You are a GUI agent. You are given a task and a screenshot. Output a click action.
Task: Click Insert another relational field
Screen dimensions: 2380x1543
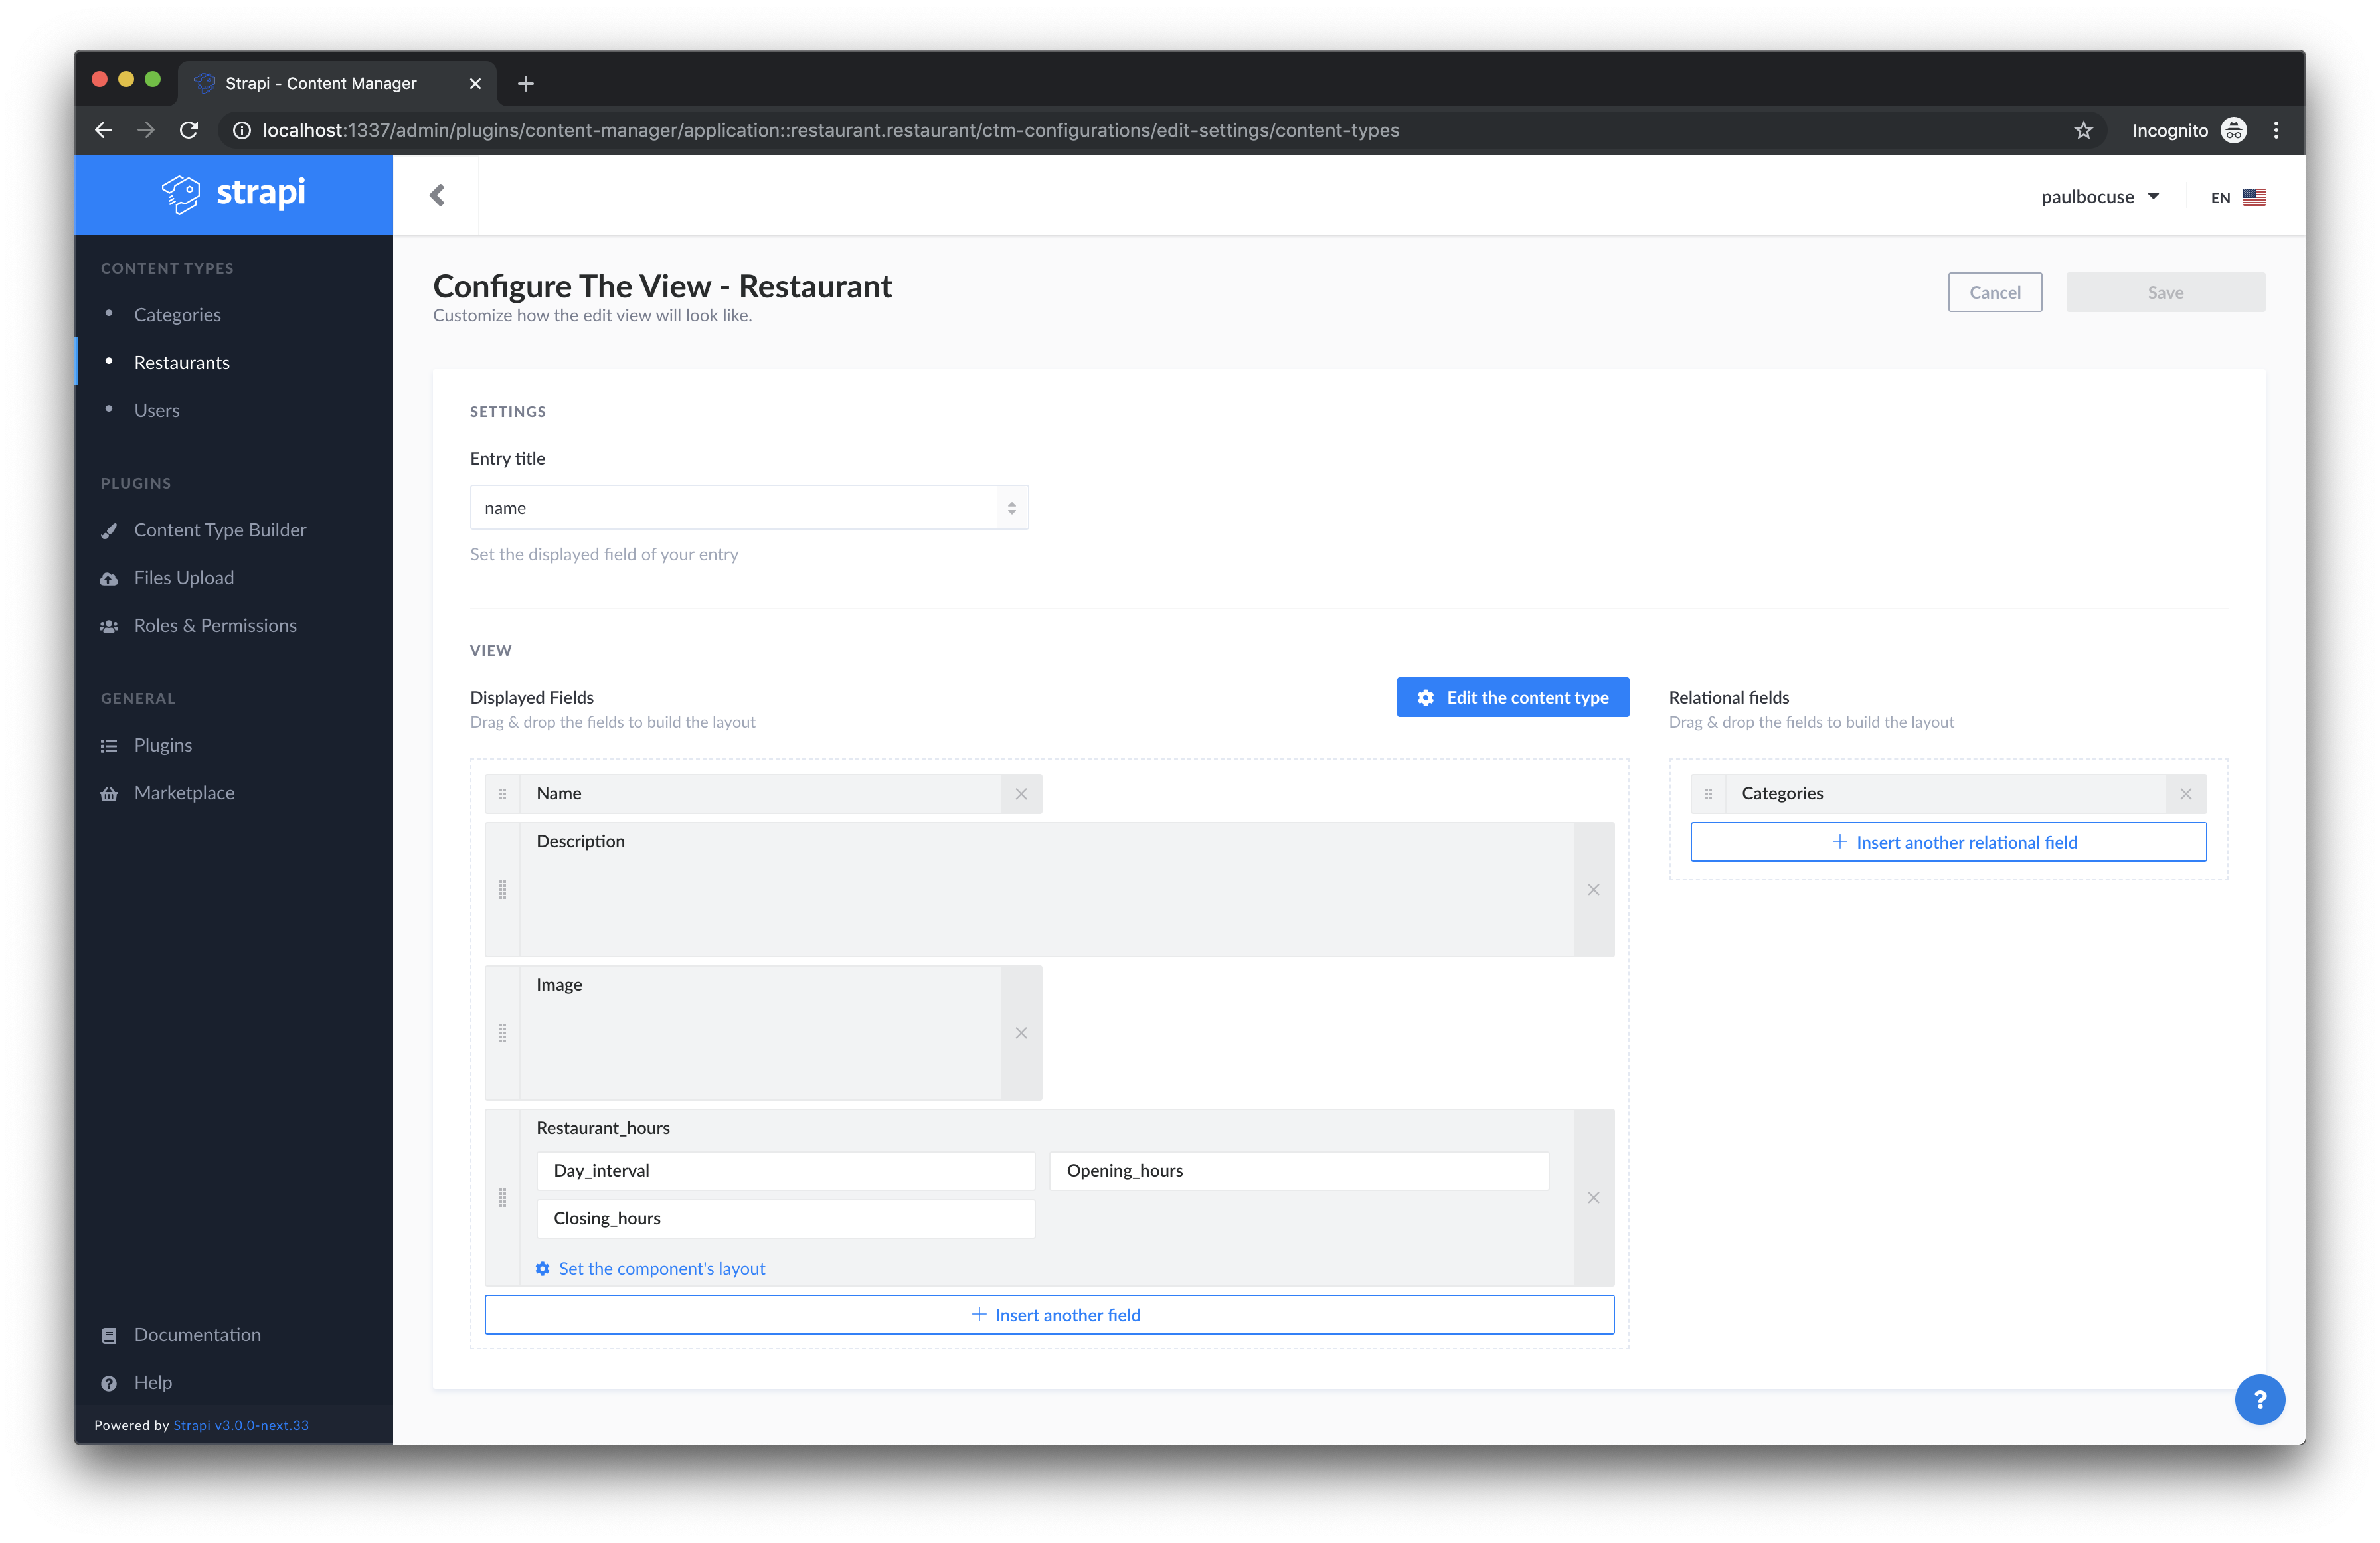[x=1947, y=841]
